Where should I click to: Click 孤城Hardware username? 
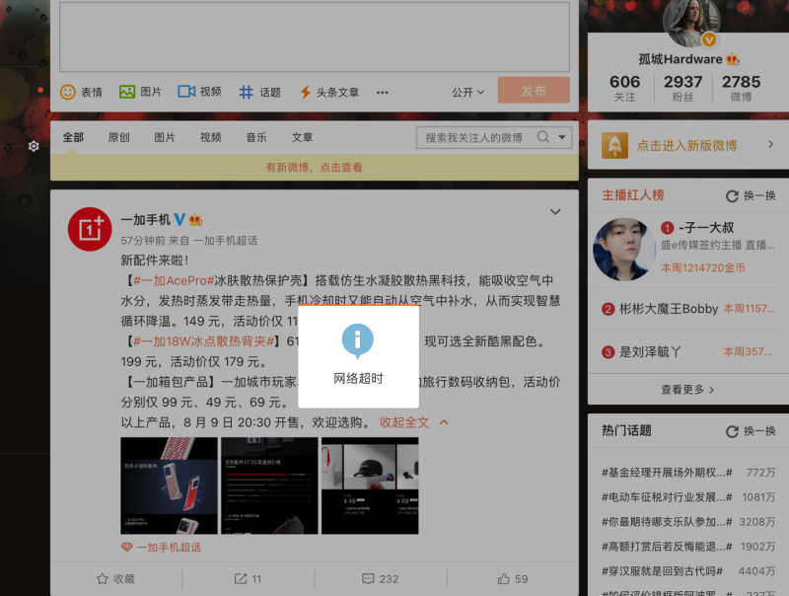pyautogui.click(x=681, y=59)
